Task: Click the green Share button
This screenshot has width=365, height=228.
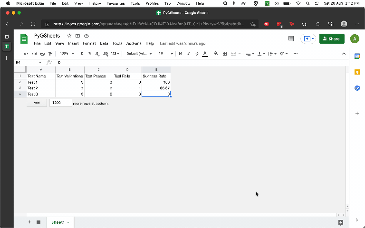Action: (332, 39)
